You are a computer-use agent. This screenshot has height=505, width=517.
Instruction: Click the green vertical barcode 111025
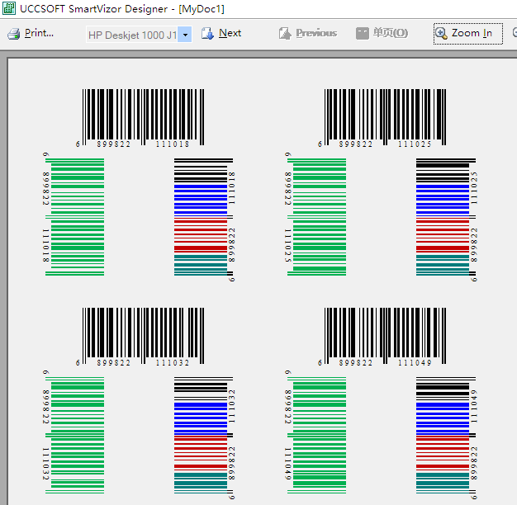315,215
